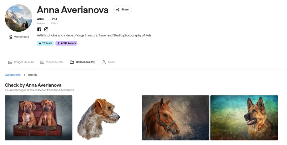Open the German Shepherd portrait image
Screen dimensions: 287x145
[x=244, y=118]
